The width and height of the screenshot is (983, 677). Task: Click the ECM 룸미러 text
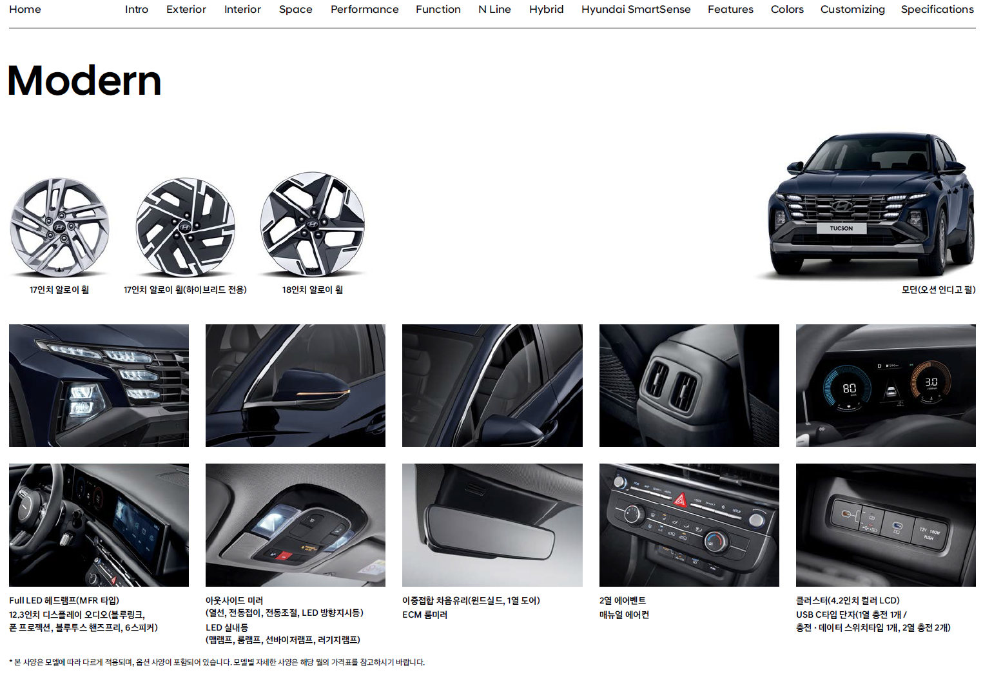[425, 615]
